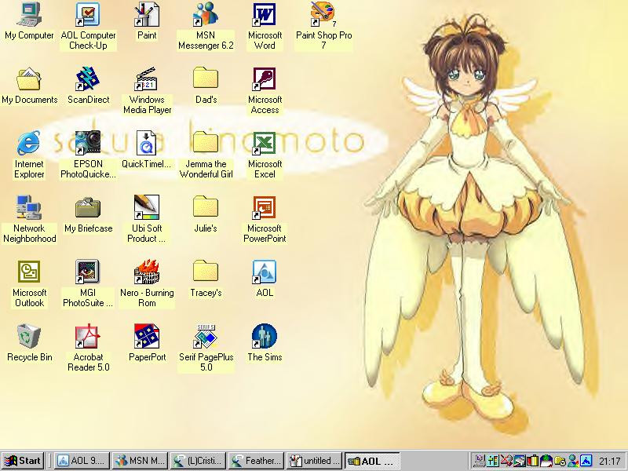Click the Start button
Viewport: 628px width, 471px height.
23,461
